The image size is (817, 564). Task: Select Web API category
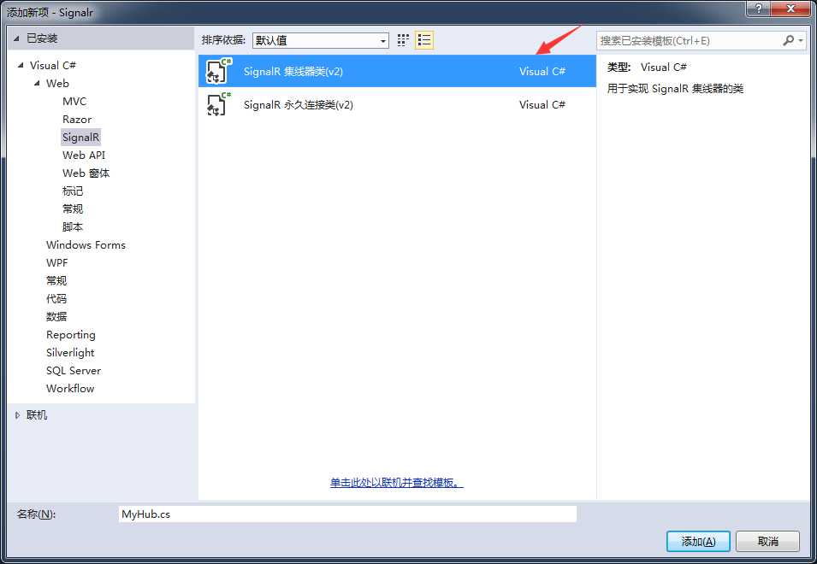point(84,155)
